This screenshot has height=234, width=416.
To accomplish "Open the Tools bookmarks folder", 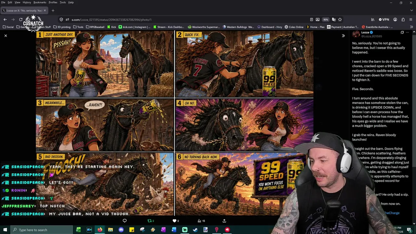I will (x=78, y=27).
